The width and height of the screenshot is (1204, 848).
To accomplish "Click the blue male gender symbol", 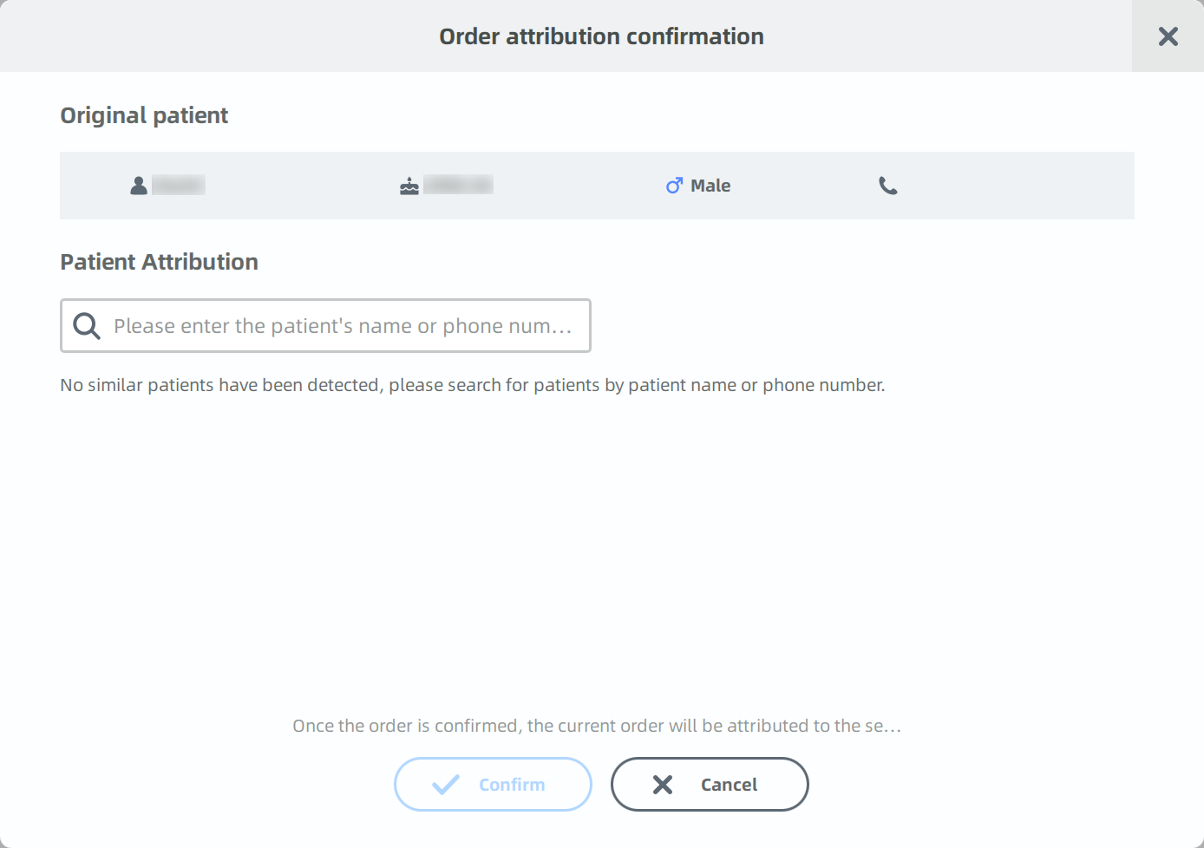I will point(674,186).
